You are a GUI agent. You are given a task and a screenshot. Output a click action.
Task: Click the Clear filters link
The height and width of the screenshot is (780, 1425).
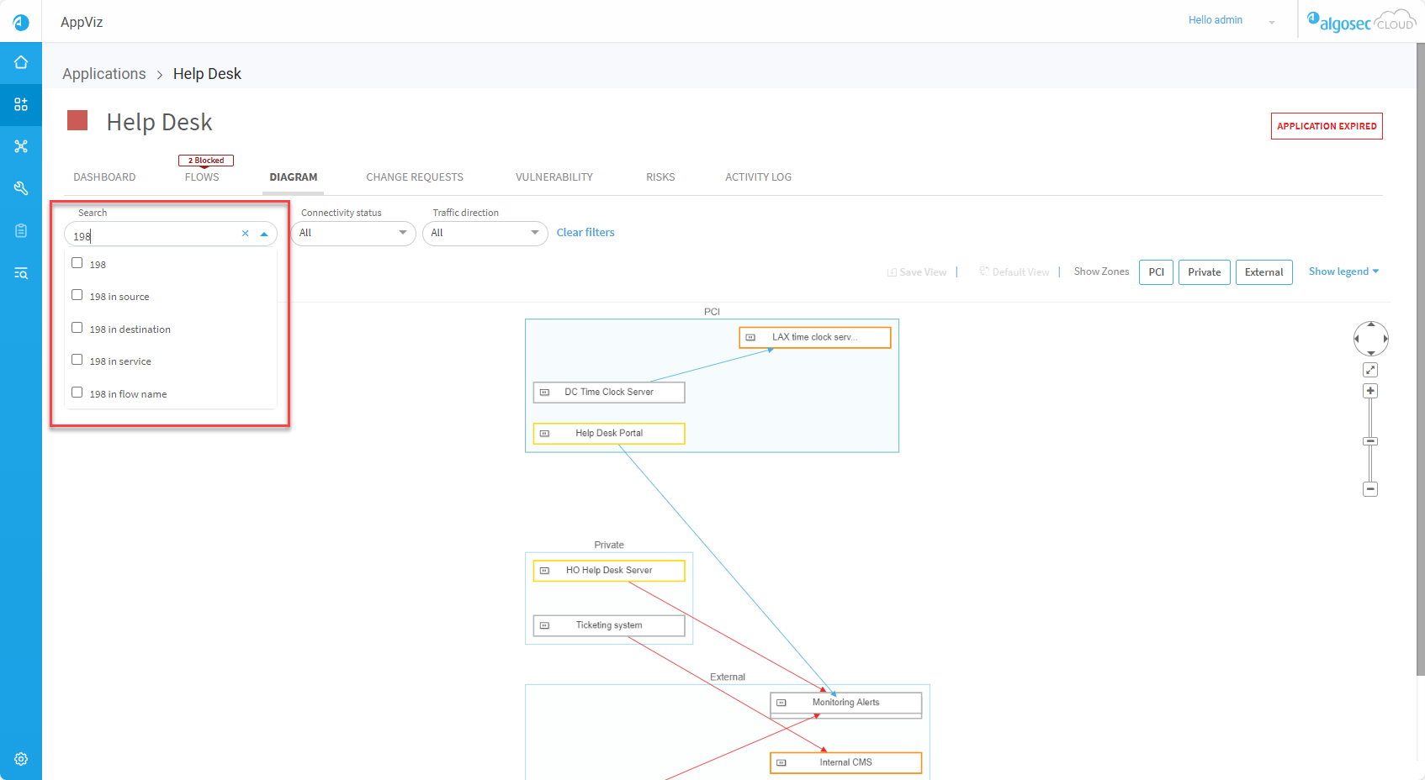click(585, 233)
